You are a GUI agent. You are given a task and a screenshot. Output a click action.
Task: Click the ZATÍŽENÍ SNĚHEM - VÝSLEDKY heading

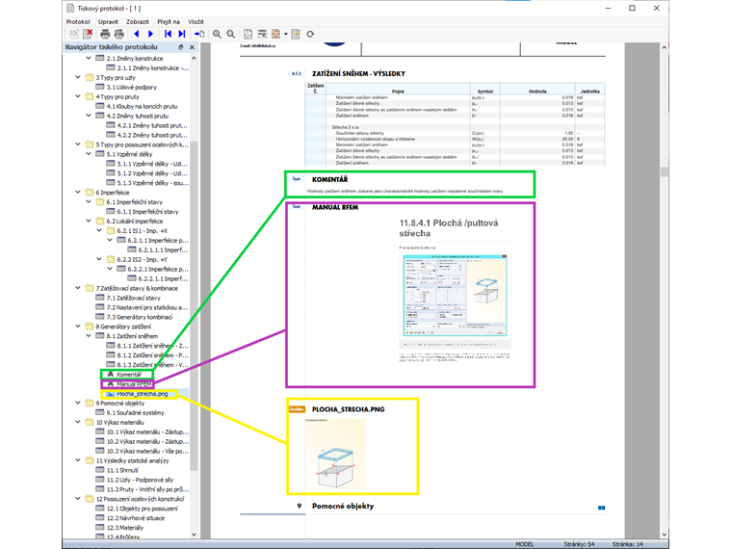[x=358, y=74]
